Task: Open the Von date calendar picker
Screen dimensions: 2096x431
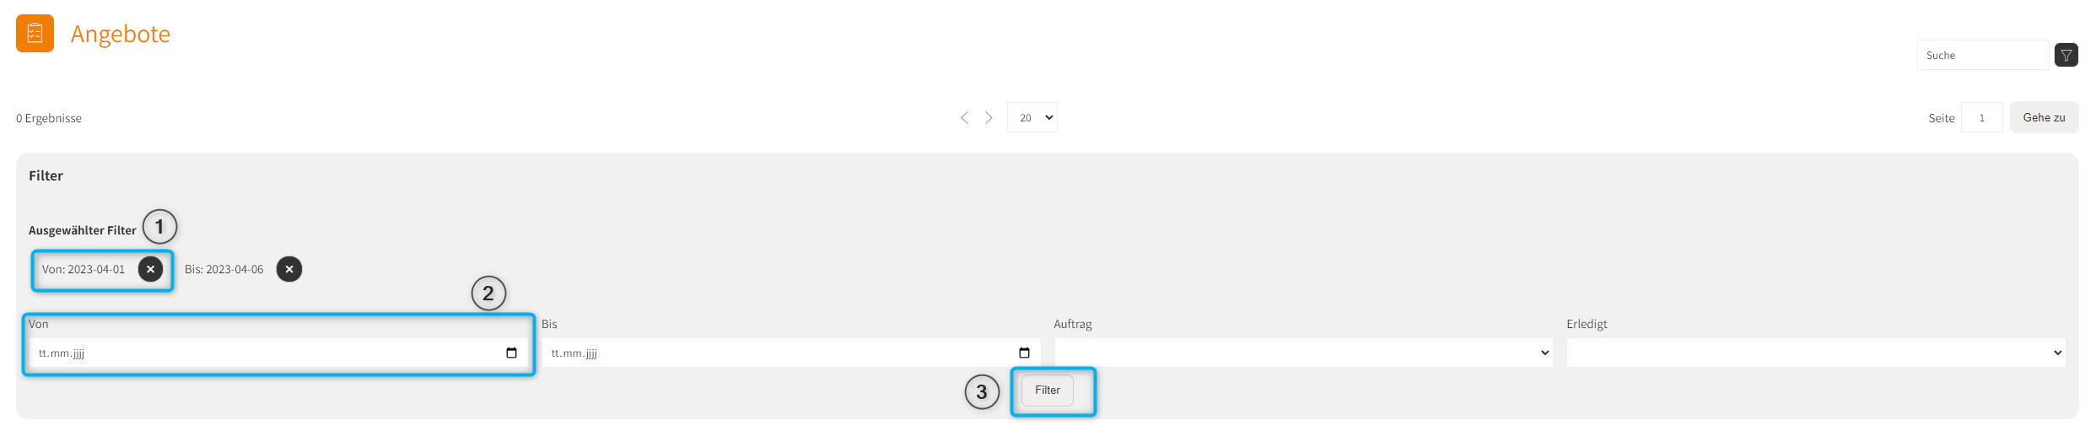Action: coord(511,353)
